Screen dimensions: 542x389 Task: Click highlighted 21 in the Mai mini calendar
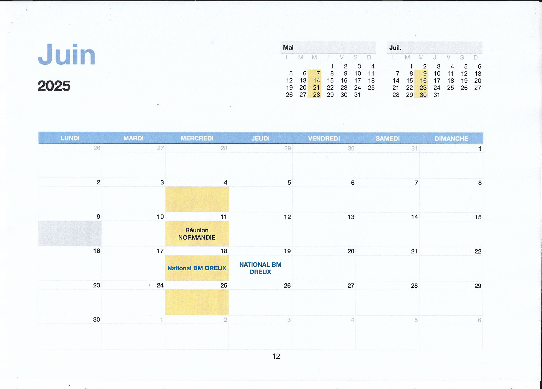coord(317,87)
